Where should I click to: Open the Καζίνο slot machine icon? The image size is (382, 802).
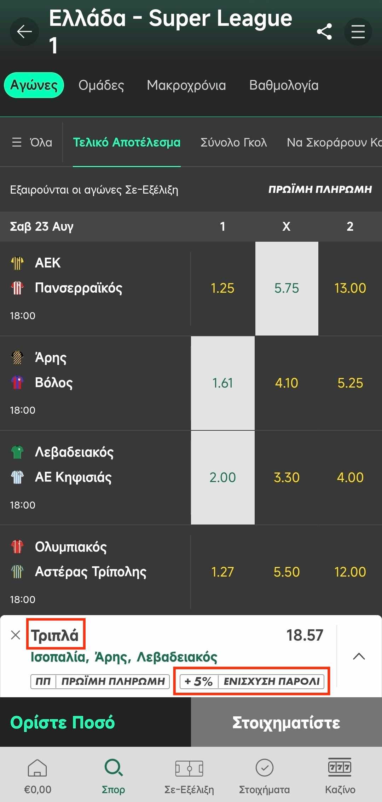[340, 767]
